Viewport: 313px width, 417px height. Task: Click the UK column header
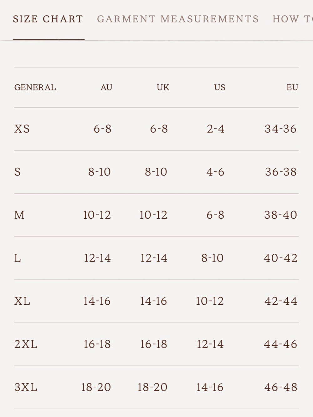pos(163,87)
